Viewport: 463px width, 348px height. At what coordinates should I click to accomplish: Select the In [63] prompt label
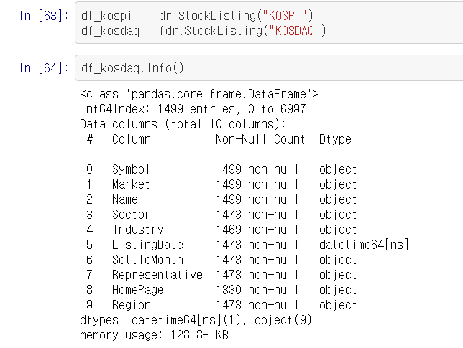[x=44, y=16]
